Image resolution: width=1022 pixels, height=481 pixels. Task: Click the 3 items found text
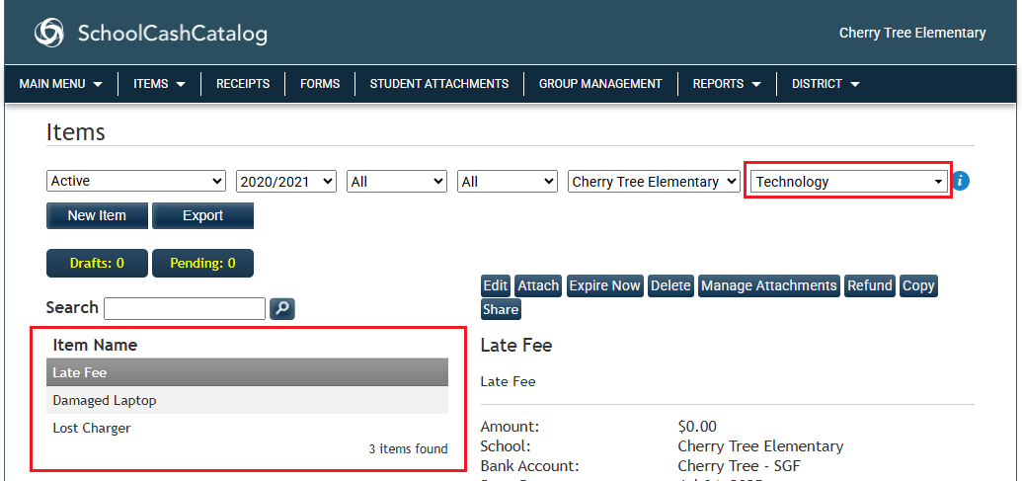408,448
